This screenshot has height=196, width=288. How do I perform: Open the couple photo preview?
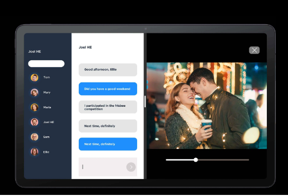click(x=206, y=106)
